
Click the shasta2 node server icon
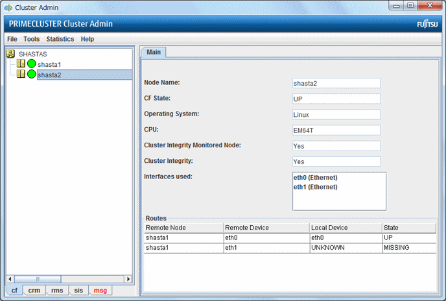(21, 75)
